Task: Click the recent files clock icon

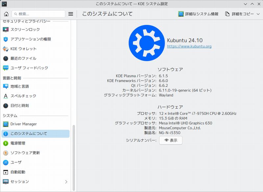Action: click(6, 58)
